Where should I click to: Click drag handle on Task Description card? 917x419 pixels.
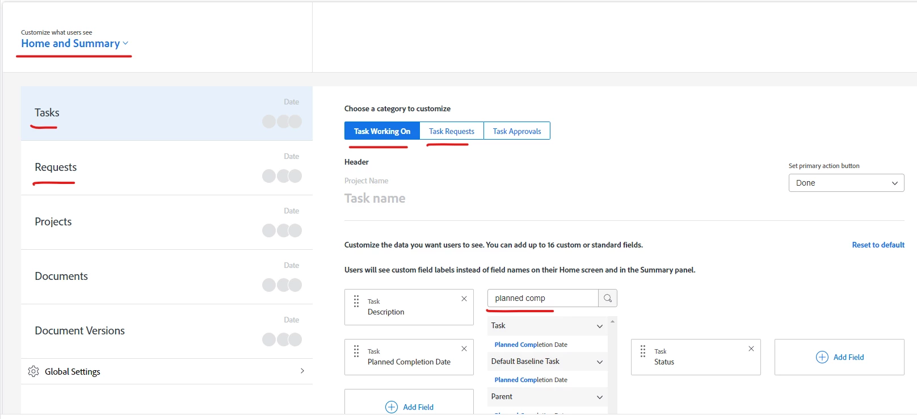[356, 301]
